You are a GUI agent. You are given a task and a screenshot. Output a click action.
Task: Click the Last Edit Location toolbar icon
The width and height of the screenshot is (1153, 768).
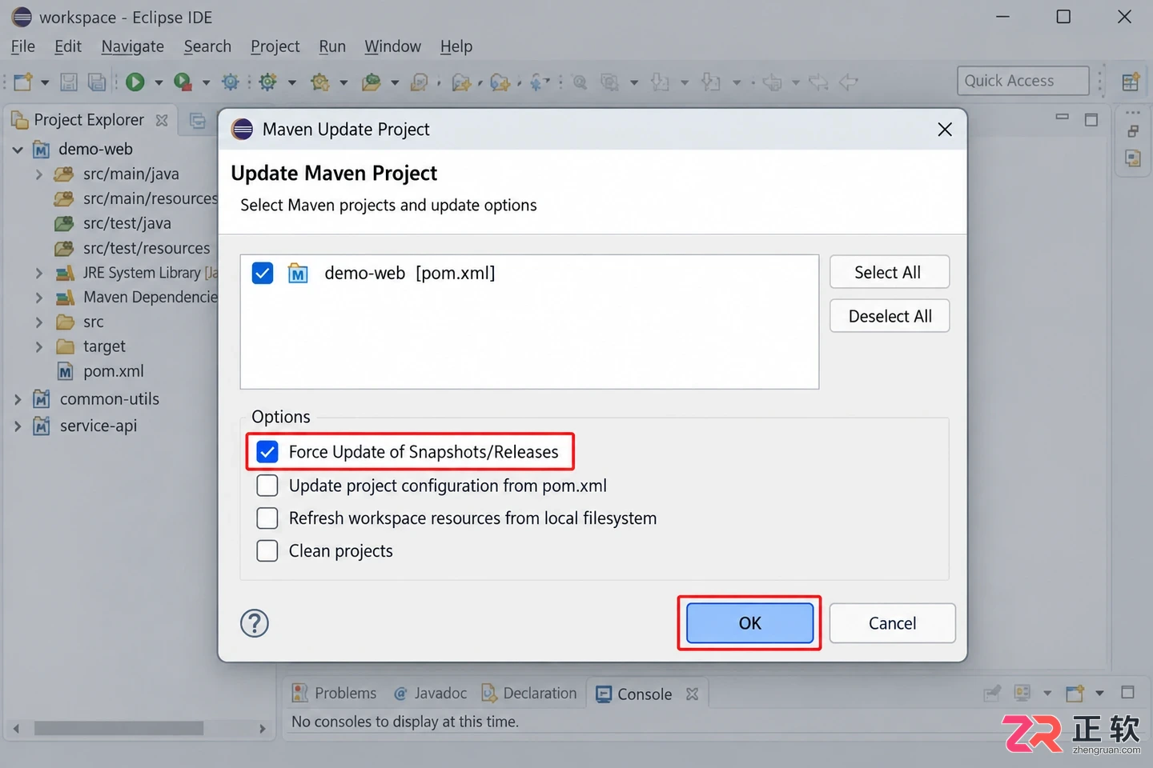click(772, 82)
